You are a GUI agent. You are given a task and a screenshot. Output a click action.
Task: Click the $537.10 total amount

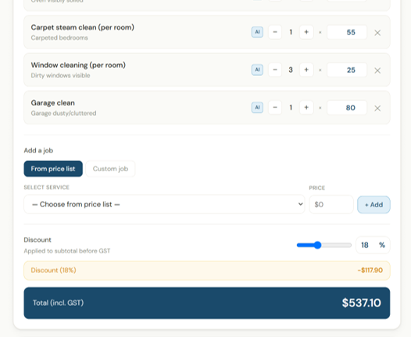[361, 303]
